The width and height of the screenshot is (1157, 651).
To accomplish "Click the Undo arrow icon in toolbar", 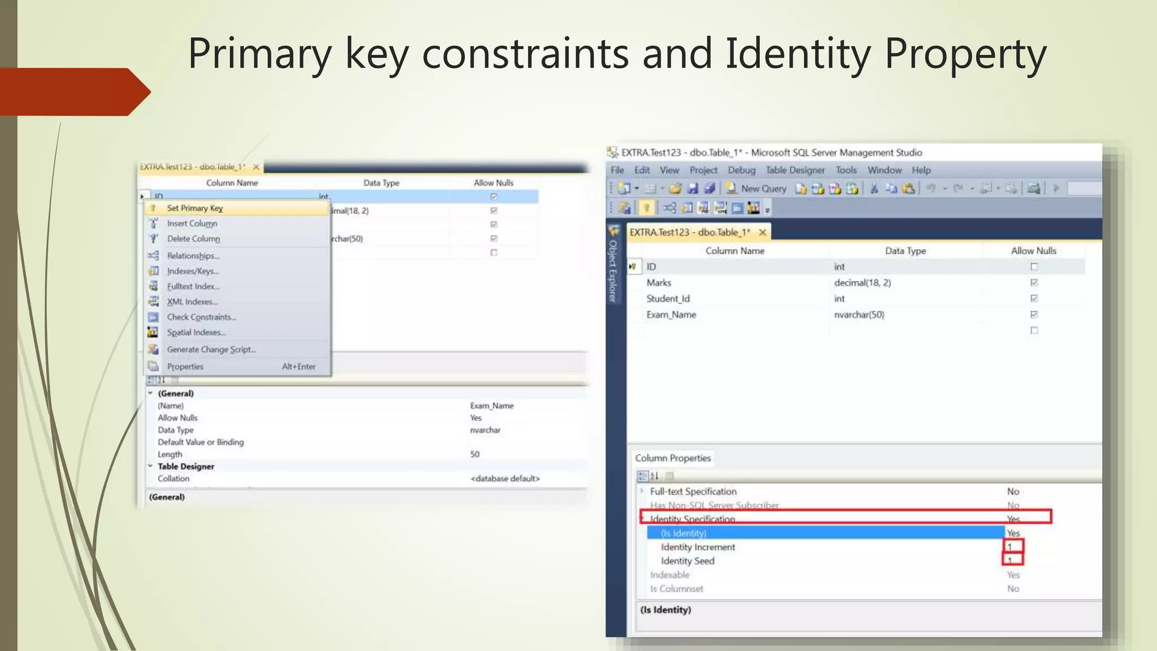I will 931,188.
